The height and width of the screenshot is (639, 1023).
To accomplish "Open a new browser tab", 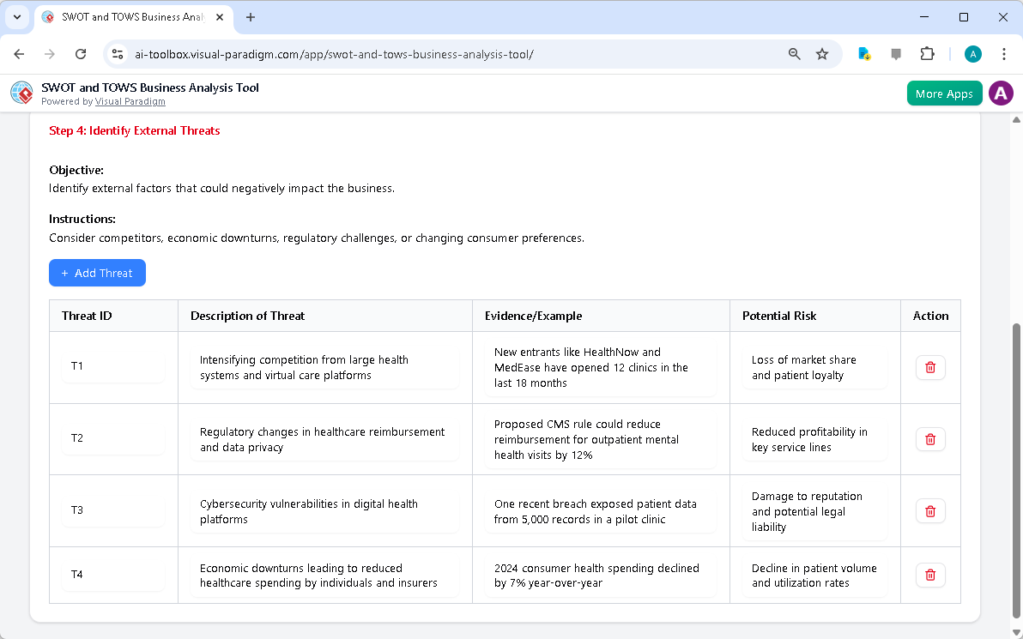I will [250, 17].
